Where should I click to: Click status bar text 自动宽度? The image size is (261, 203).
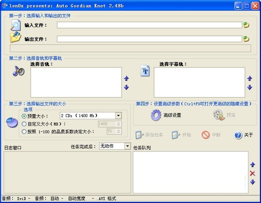pyautogui.click(x=77, y=199)
